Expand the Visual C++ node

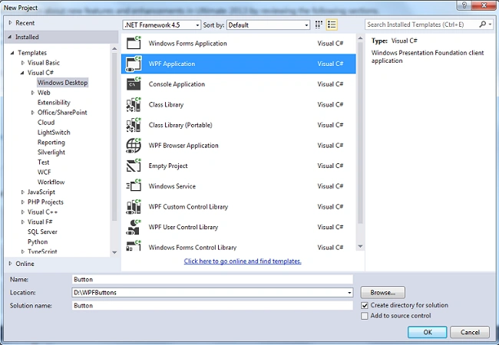(x=22, y=212)
